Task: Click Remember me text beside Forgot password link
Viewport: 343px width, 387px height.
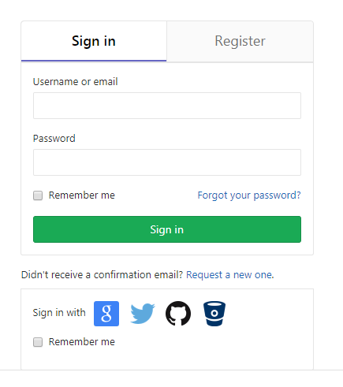Action: 82,195
